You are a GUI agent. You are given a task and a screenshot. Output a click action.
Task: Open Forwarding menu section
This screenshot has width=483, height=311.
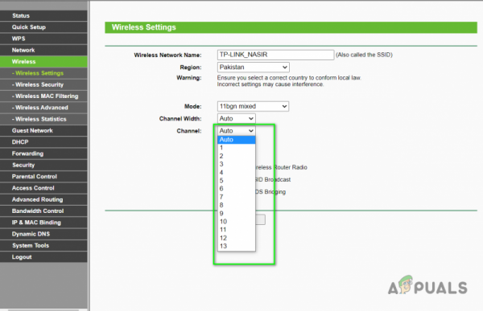click(x=43, y=153)
